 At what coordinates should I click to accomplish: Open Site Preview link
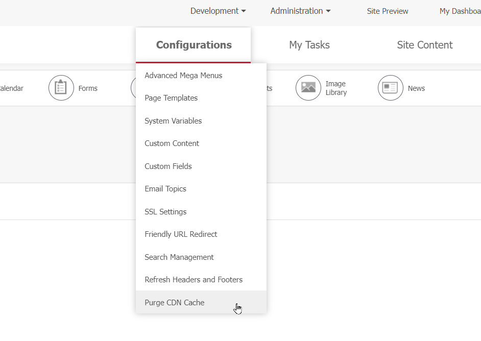click(388, 11)
